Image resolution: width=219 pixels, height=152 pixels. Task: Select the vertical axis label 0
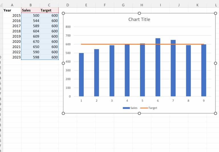70,96
